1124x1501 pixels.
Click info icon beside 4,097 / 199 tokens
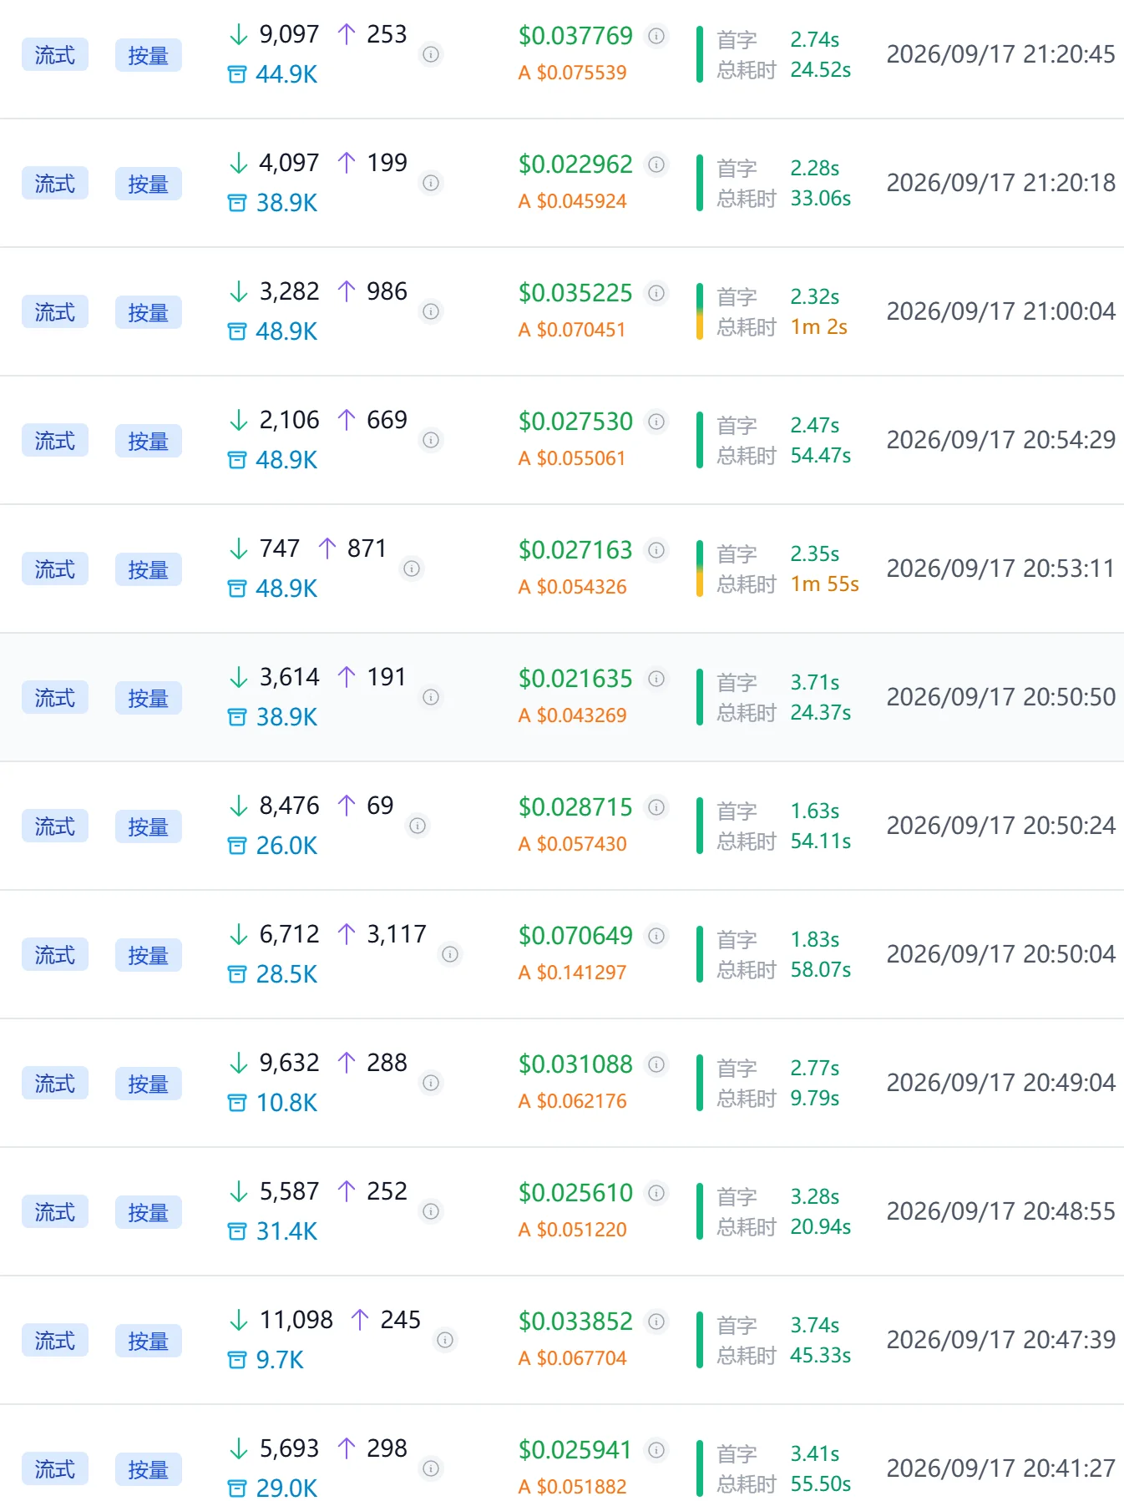[431, 183]
